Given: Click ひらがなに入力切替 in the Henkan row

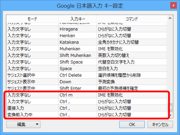Looking at the screenshot, I should point(132,36).
